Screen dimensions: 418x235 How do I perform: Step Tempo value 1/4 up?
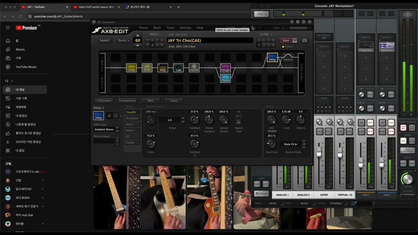183,118
